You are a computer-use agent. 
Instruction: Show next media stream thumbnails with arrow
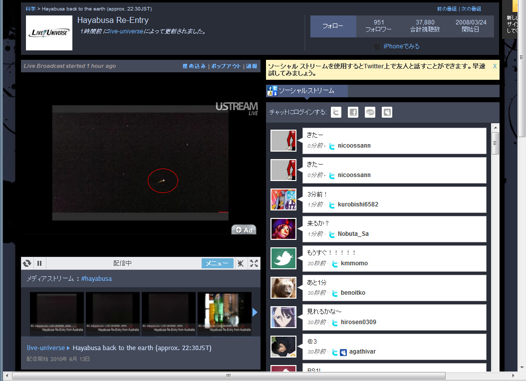pyautogui.click(x=255, y=312)
